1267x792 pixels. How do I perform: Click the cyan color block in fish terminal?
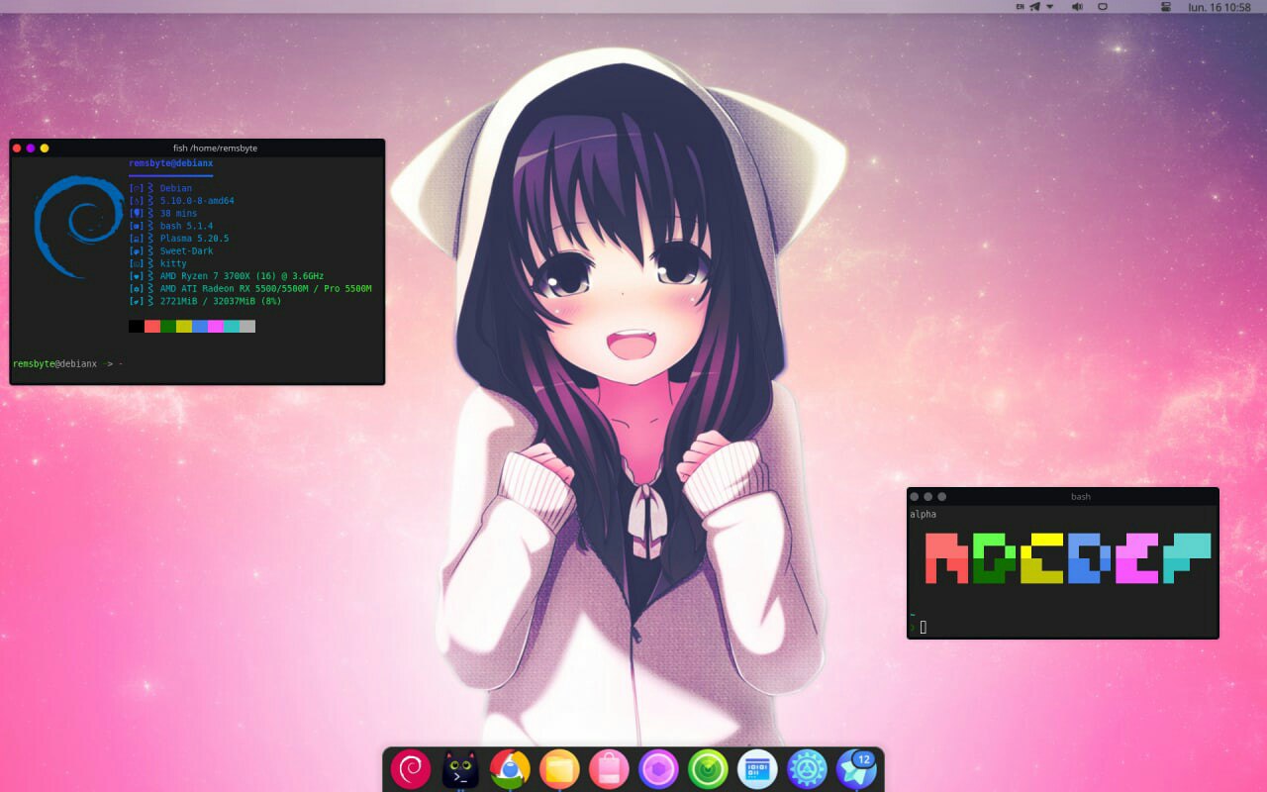pos(232,326)
